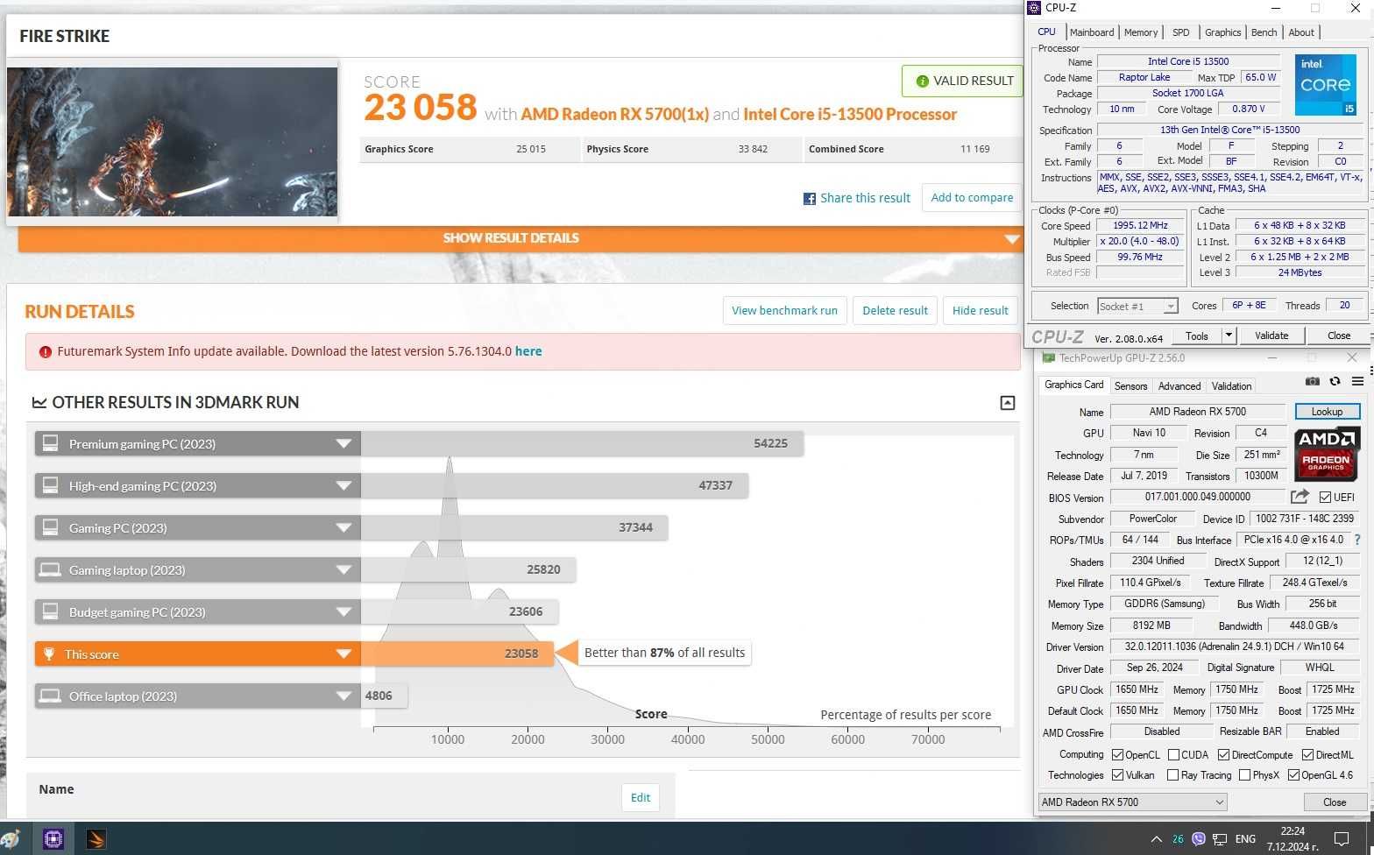Click the network tray icon
The width and height of the screenshot is (1374, 855).
point(1220,839)
